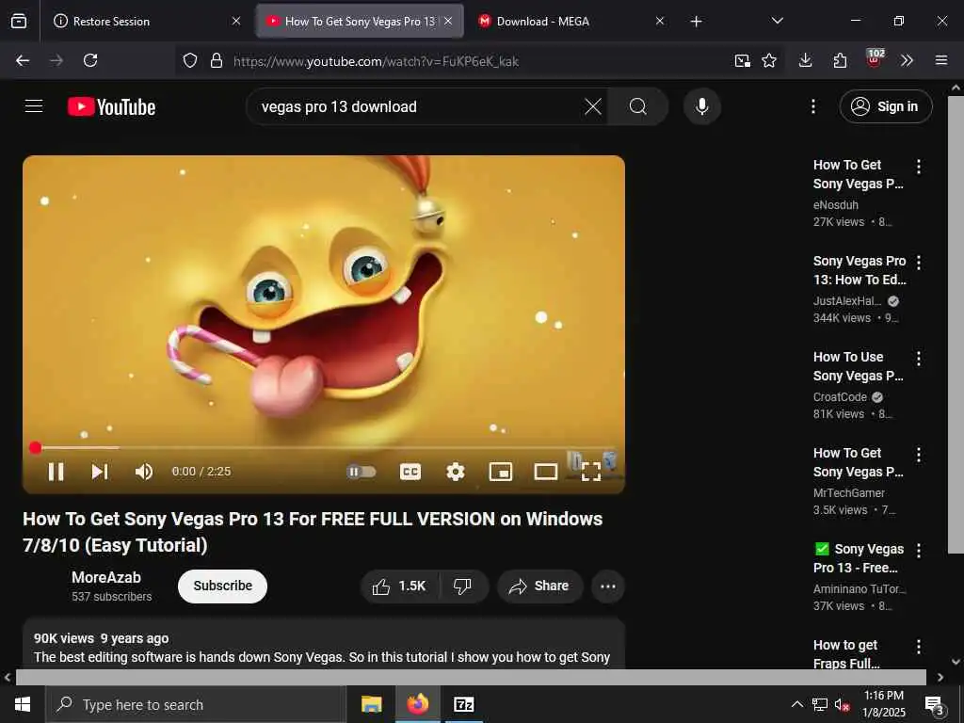Open options for eNosduh video
The image size is (964, 723).
pyautogui.click(x=919, y=167)
